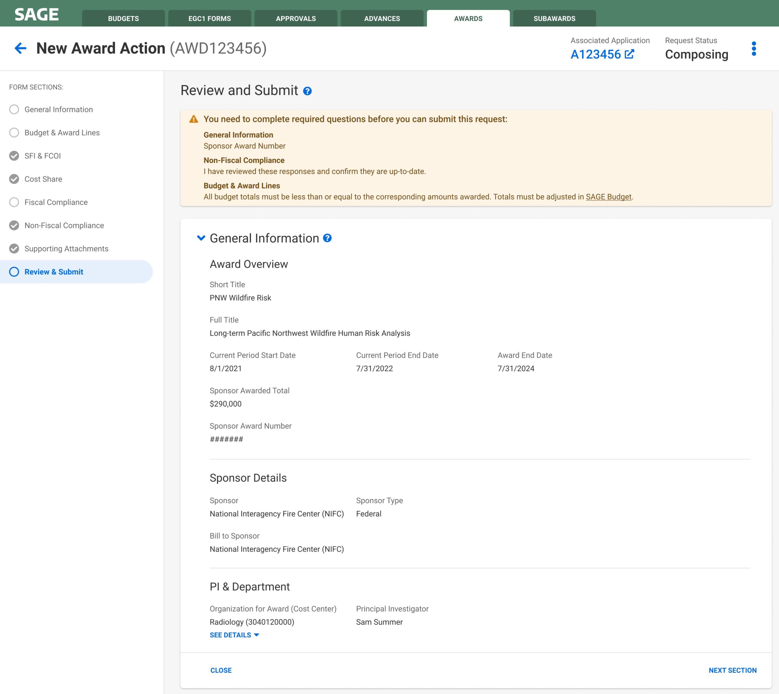Switch to the BUDGETS tab
This screenshot has width=779, height=694.
click(123, 18)
